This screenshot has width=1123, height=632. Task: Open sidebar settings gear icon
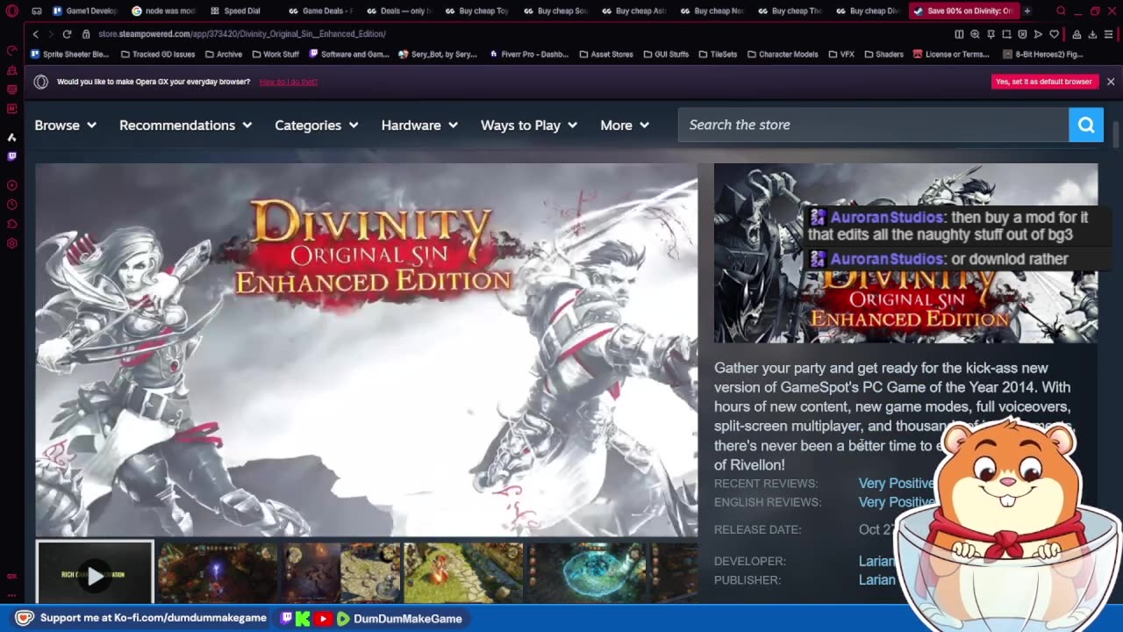pos(12,243)
